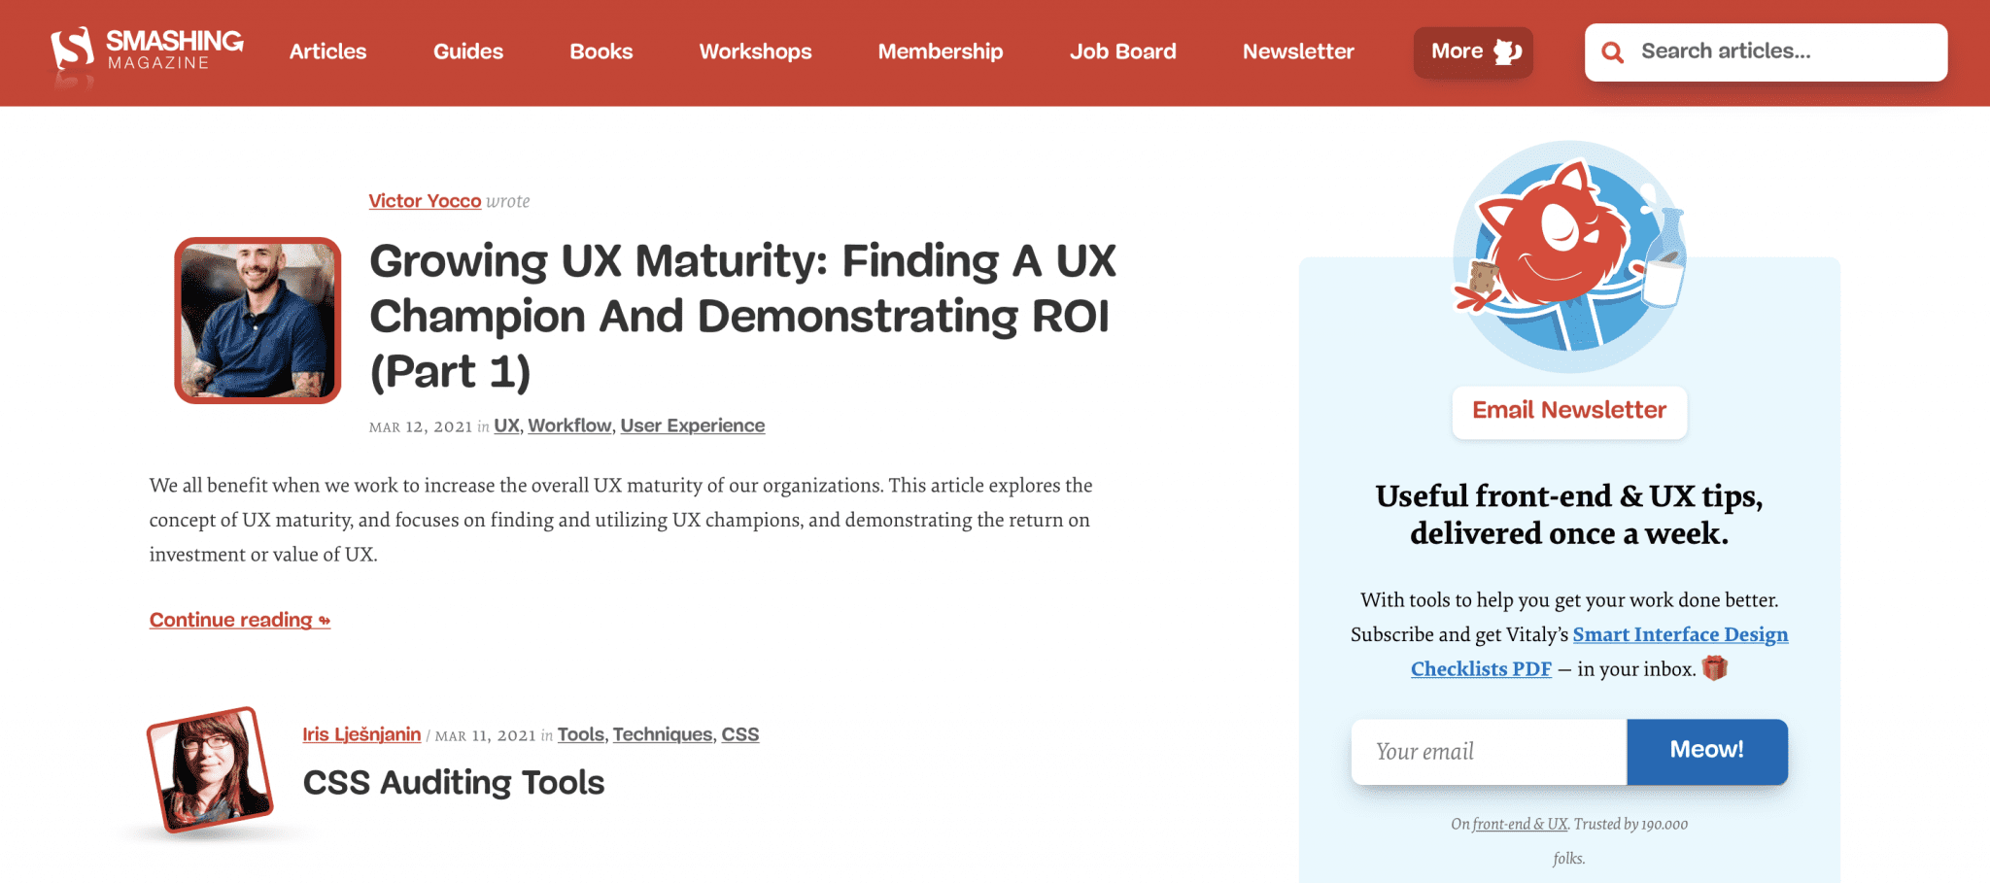Open the Membership page

(x=940, y=51)
